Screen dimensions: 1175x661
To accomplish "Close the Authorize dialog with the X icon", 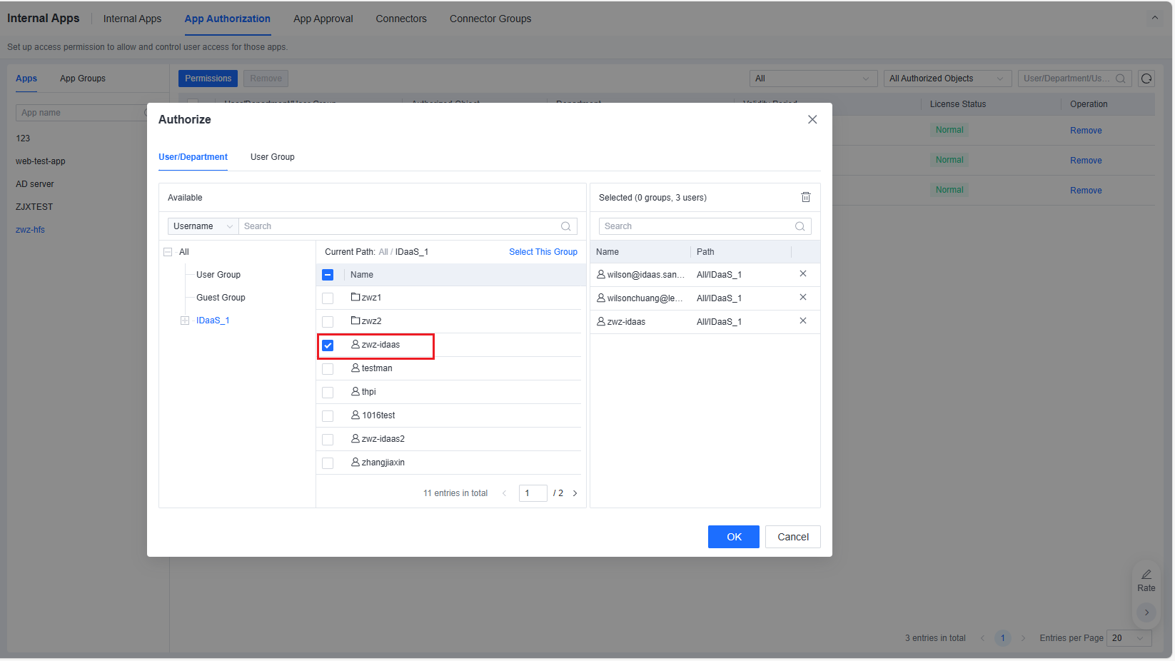I will coord(812,120).
